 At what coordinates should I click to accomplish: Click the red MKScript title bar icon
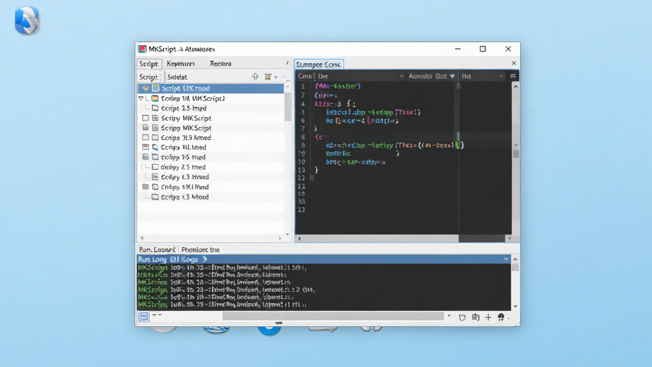click(x=143, y=49)
